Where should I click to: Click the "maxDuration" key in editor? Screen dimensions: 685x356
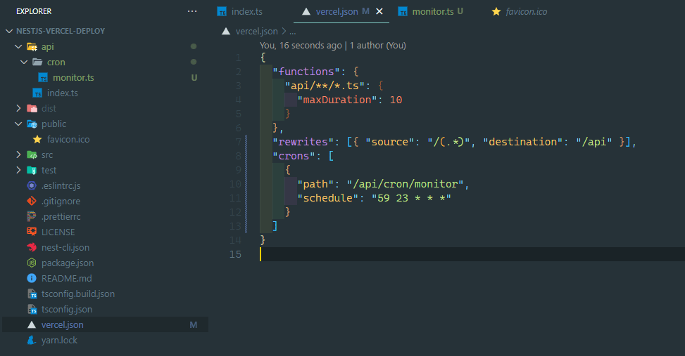coord(337,100)
